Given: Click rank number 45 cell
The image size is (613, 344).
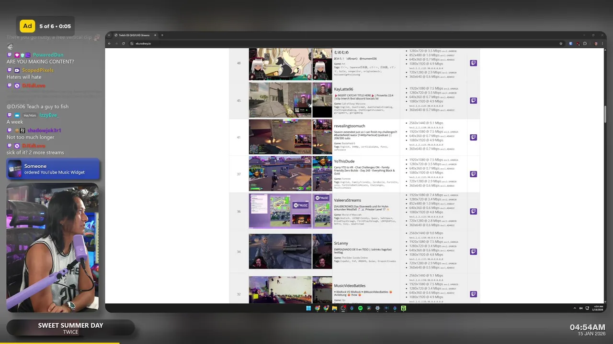Looking at the screenshot, I should (x=238, y=100).
